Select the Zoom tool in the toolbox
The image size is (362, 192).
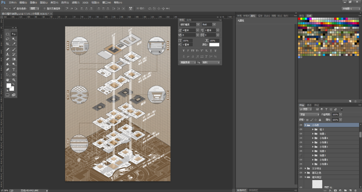point(14,80)
